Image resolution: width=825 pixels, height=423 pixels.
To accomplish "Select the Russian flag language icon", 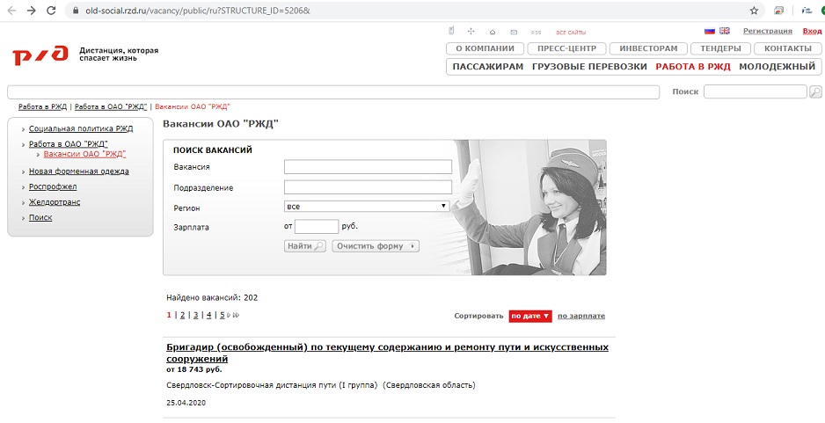I will point(711,31).
